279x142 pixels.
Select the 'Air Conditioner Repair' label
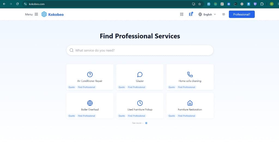click(90, 81)
